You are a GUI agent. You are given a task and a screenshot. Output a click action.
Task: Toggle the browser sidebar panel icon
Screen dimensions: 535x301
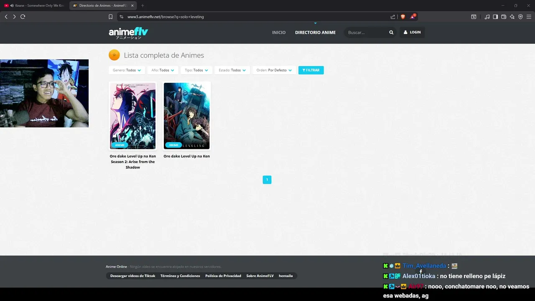click(x=495, y=17)
